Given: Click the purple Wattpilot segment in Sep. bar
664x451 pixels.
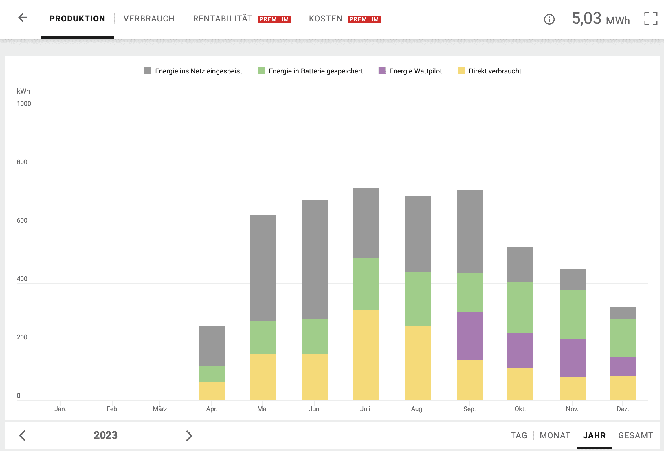Looking at the screenshot, I should [469, 335].
